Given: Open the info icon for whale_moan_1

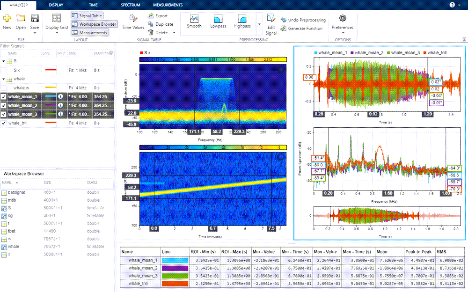Looking at the screenshot, I should coord(60,97).
